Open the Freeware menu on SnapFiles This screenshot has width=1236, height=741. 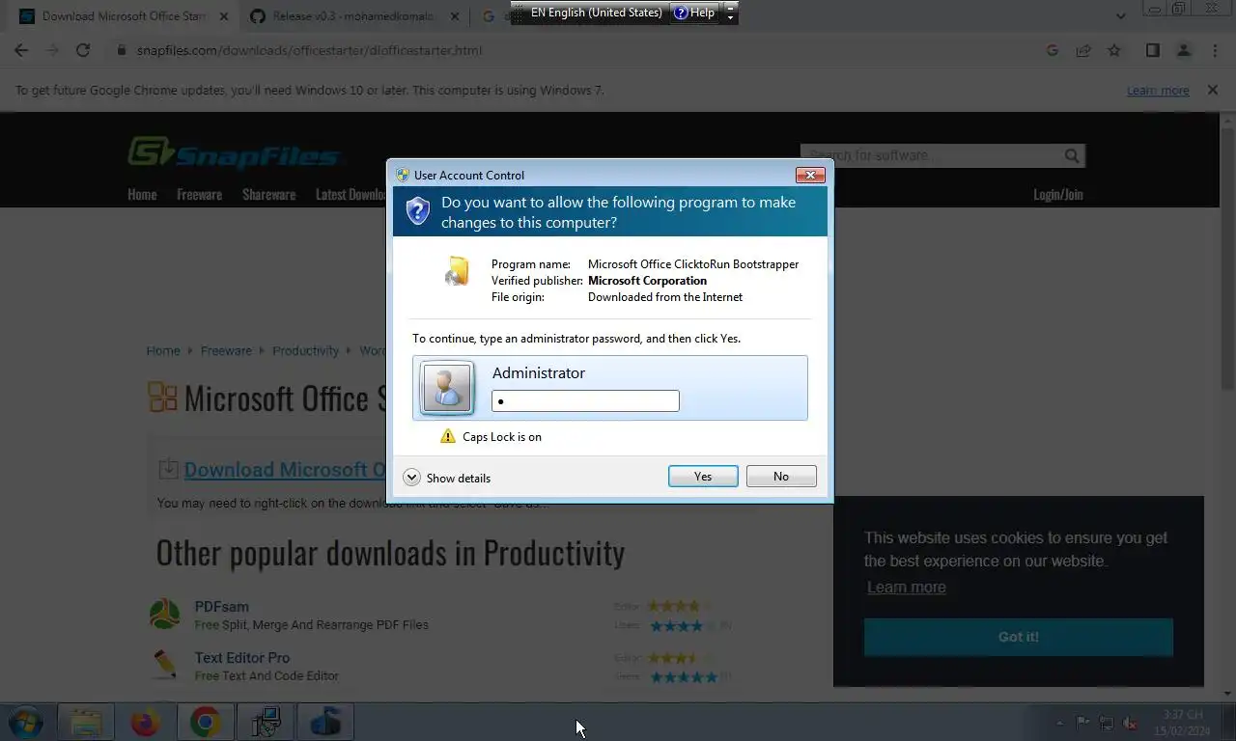click(x=199, y=194)
